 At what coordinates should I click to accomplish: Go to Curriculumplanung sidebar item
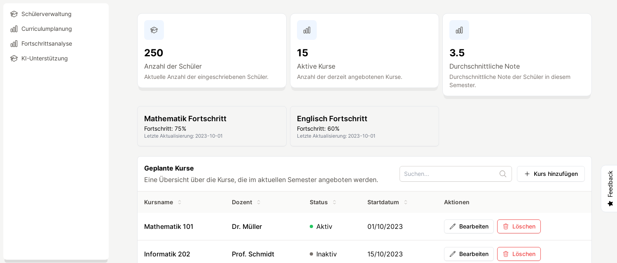click(47, 29)
